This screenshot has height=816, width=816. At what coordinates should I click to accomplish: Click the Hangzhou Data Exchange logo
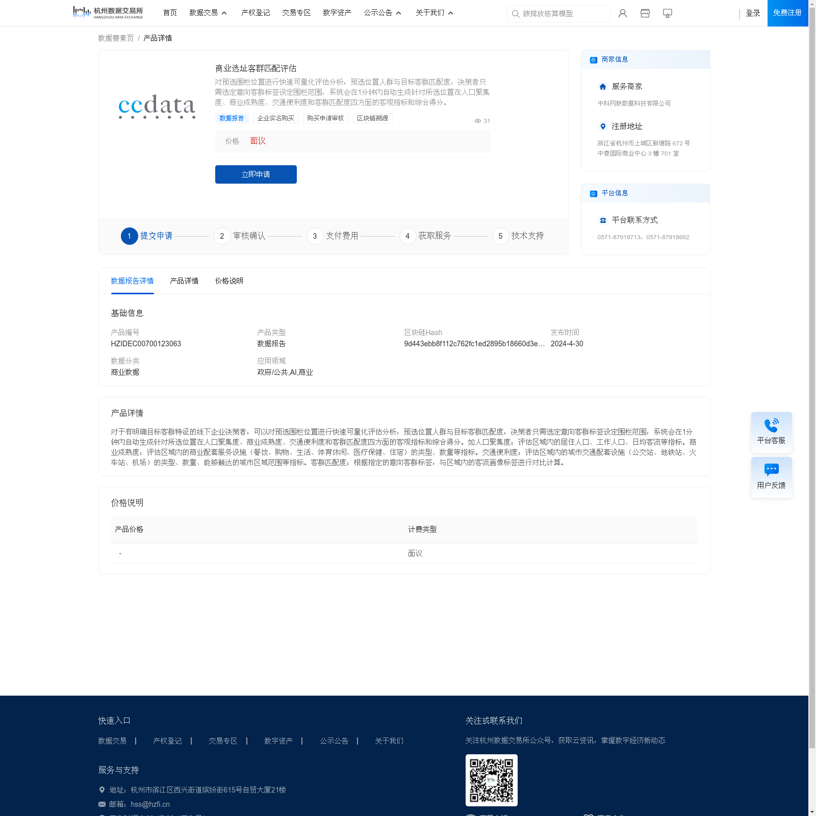pos(108,13)
